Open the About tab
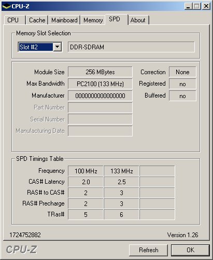 138,20
